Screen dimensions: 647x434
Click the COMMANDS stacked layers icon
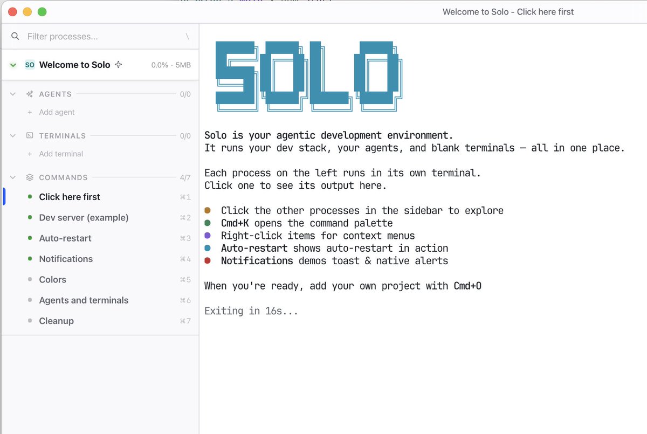pyautogui.click(x=30, y=177)
